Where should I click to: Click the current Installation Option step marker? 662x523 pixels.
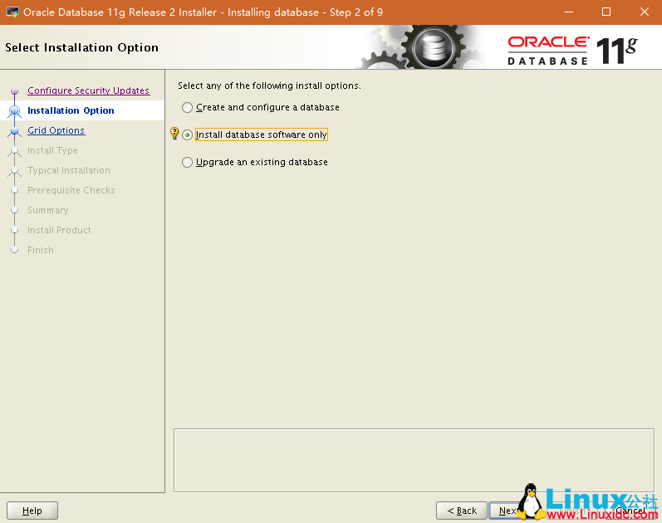click(x=15, y=110)
